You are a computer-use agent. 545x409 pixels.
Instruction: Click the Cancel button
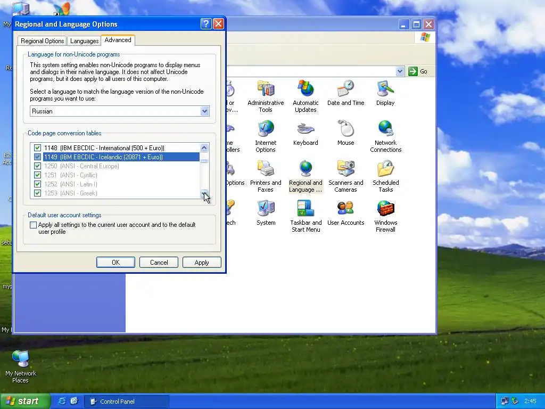(x=159, y=262)
